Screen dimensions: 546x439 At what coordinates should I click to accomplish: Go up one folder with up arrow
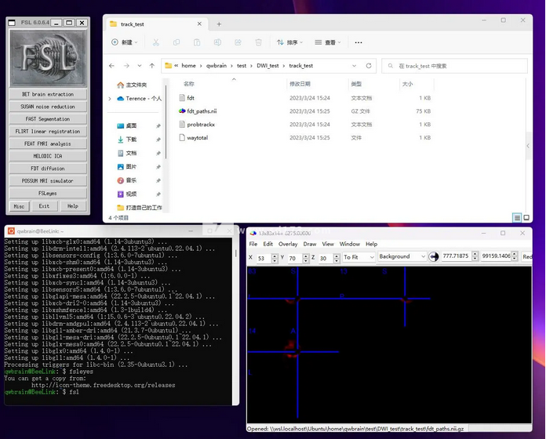click(x=151, y=66)
